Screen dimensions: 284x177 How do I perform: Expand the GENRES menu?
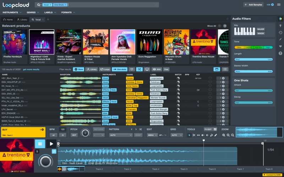coord(33,12)
